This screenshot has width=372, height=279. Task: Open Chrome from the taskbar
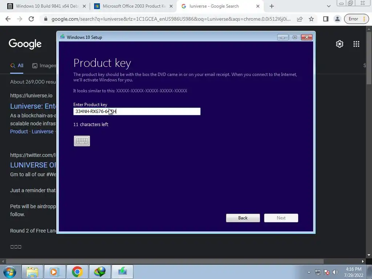(77, 272)
